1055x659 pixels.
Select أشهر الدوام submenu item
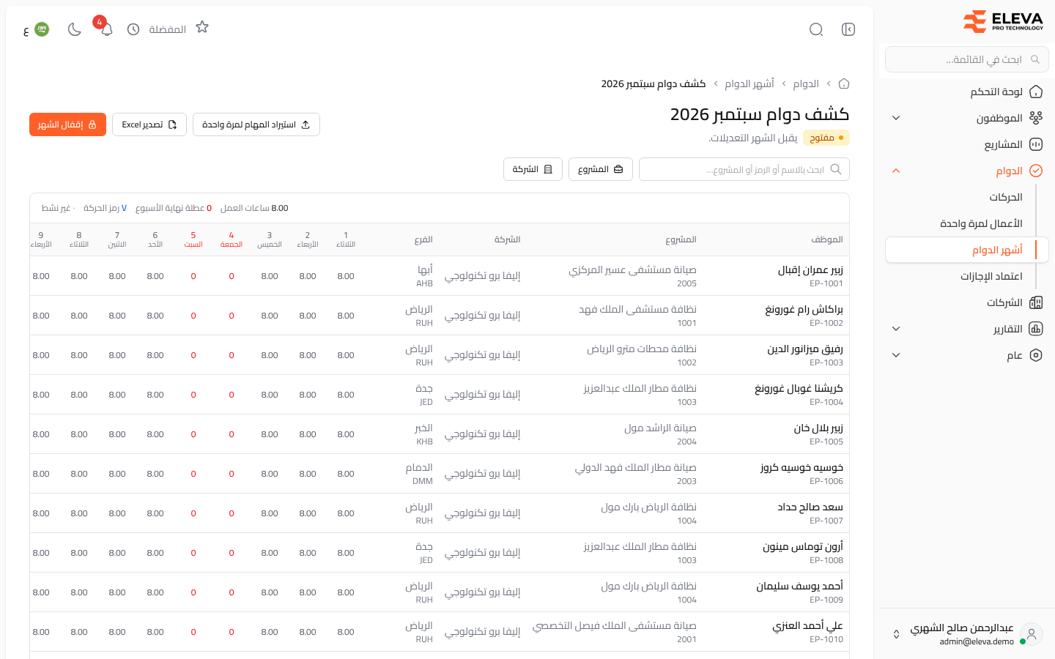(x=967, y=250)
